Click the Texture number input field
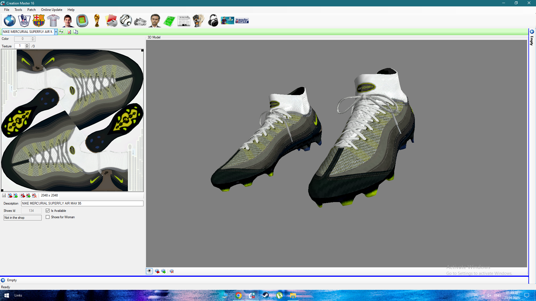The height and width of the screenshot is (301, 536). click(x=20, y=46)
